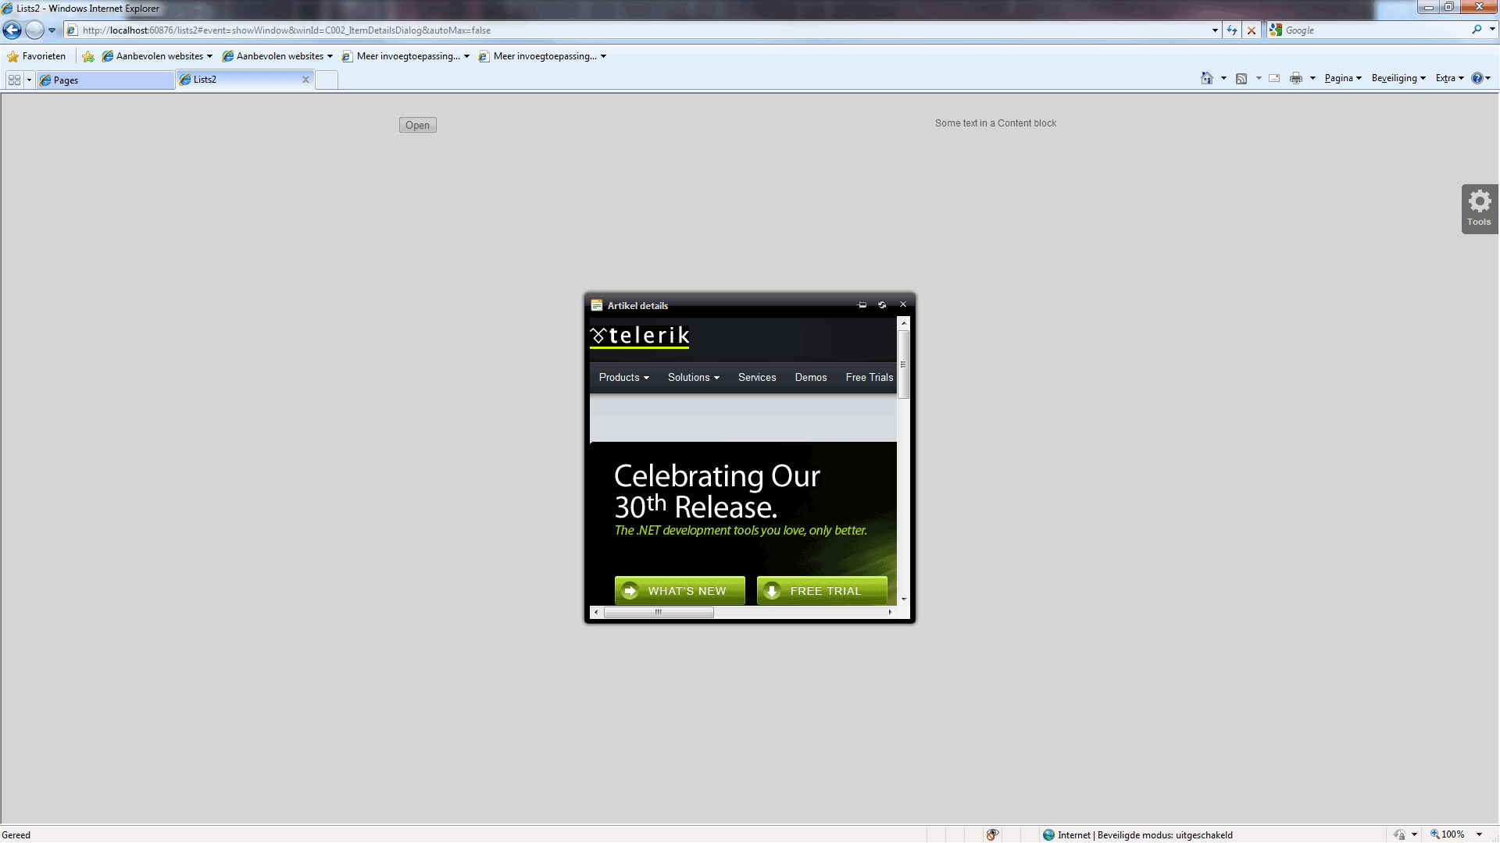The width and height of the screenshot is (1500, 843).
Task: Click the dialog scroll down arrow
Action: 904,599
